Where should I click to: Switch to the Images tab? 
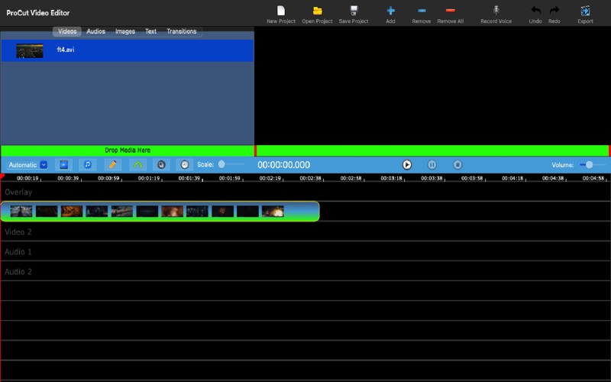(125, 31)
